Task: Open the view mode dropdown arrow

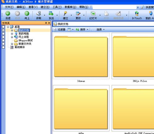Action: pos(73,30)
